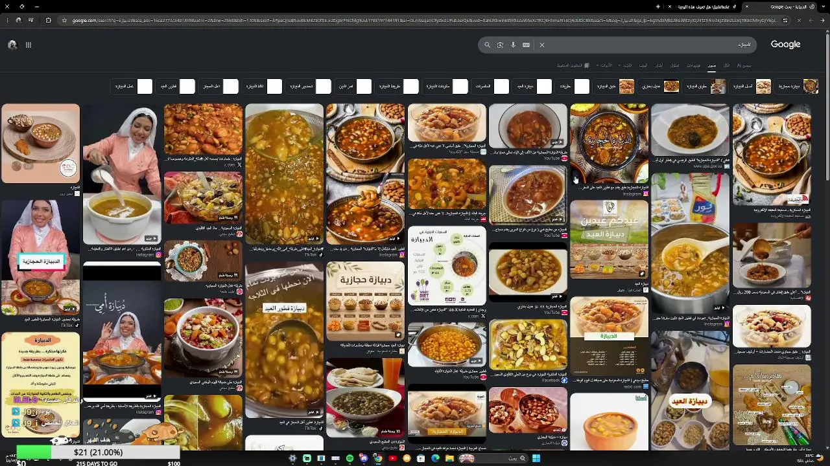Open the Google apps grid
This screenshot has height=466, width=830.
pos(29,45)
